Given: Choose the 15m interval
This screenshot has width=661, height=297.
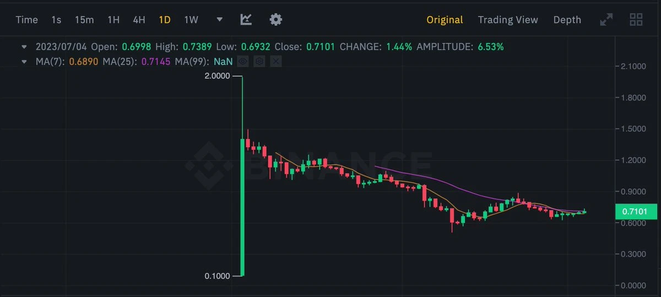Looking at the screenshot, I should [x=84, y=20].
